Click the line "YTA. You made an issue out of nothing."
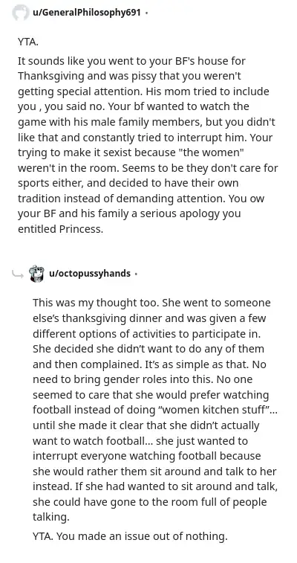297x563 pixels. (x=130, y=536)
